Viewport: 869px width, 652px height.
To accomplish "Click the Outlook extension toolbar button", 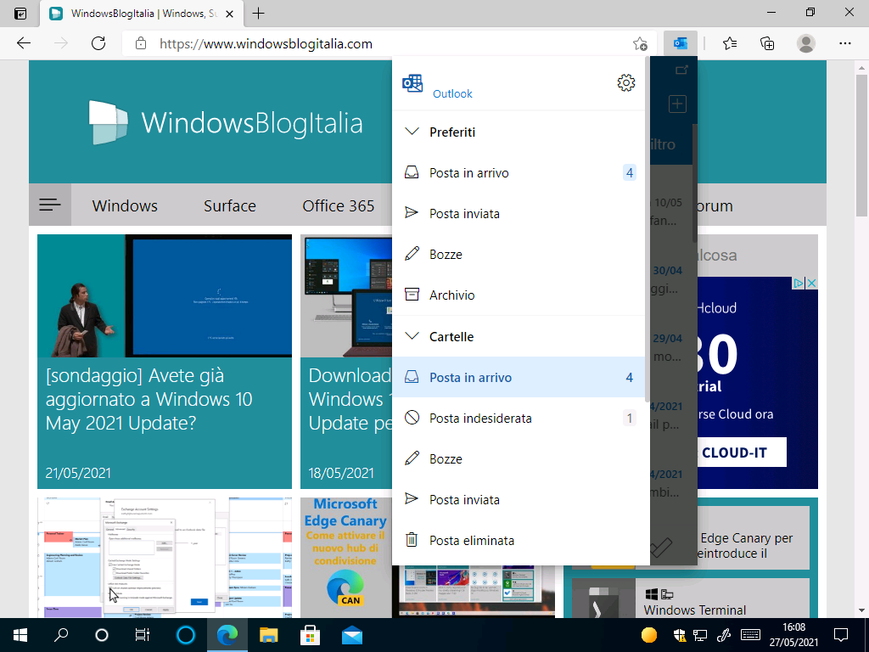I will click(680, 43).
